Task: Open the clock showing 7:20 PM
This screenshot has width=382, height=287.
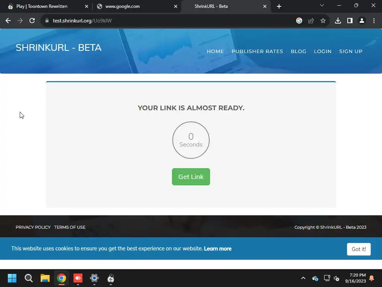Action: coord(356,278)
